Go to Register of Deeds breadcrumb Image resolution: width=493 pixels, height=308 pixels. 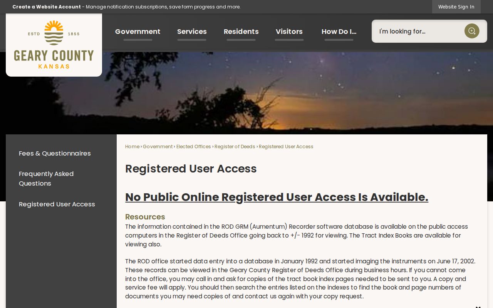235,147
